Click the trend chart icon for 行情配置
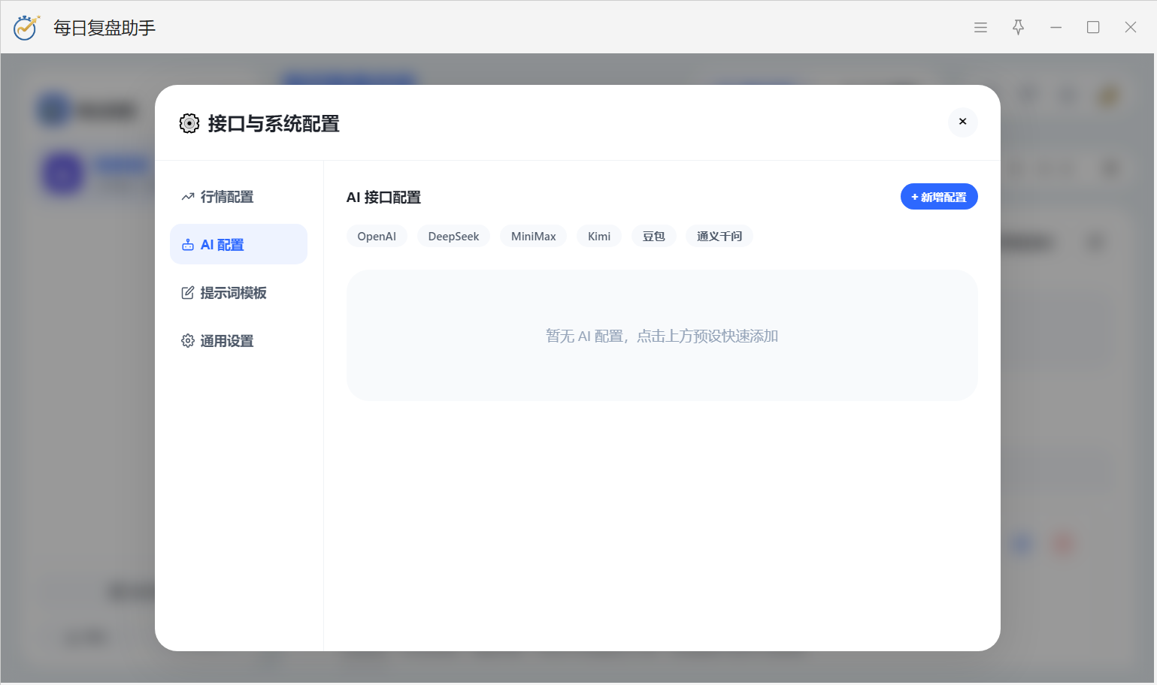The width and height of the screenshot is (1157, 685). point(188,197)
